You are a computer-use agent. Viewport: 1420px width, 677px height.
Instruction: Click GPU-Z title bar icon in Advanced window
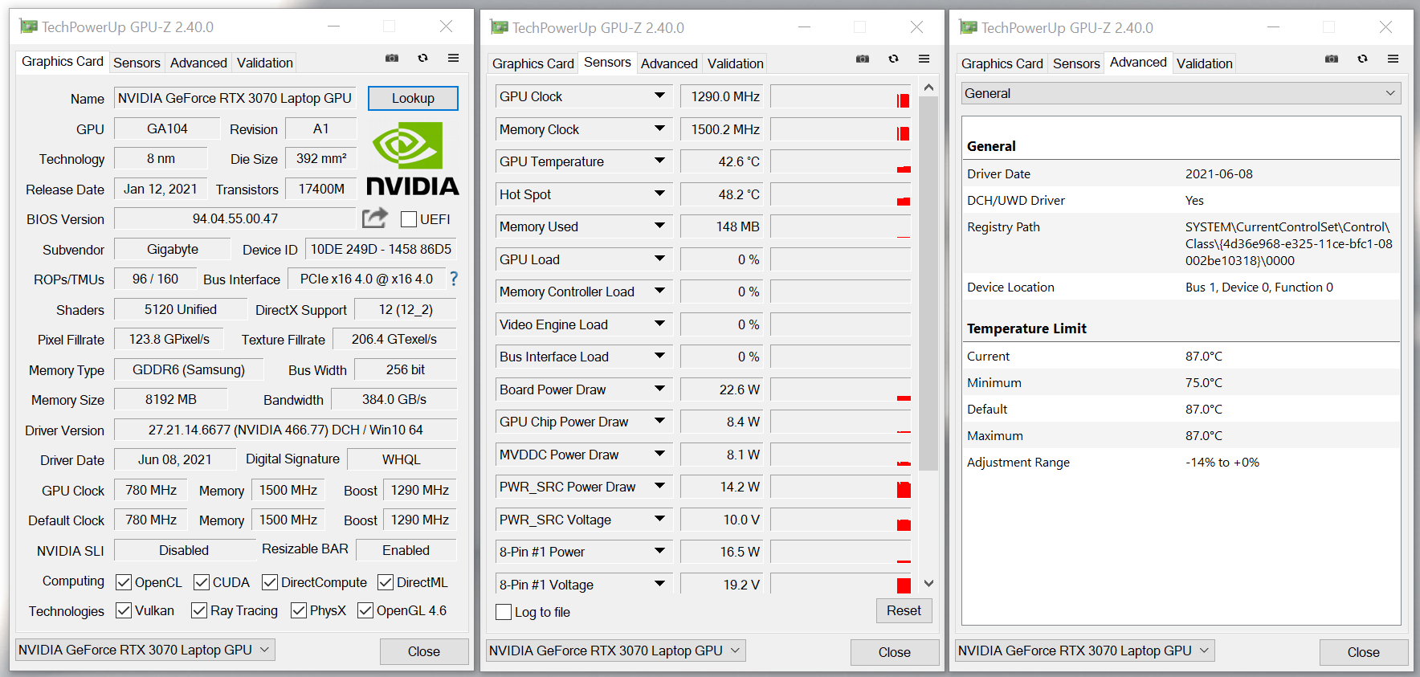(969, 27)
